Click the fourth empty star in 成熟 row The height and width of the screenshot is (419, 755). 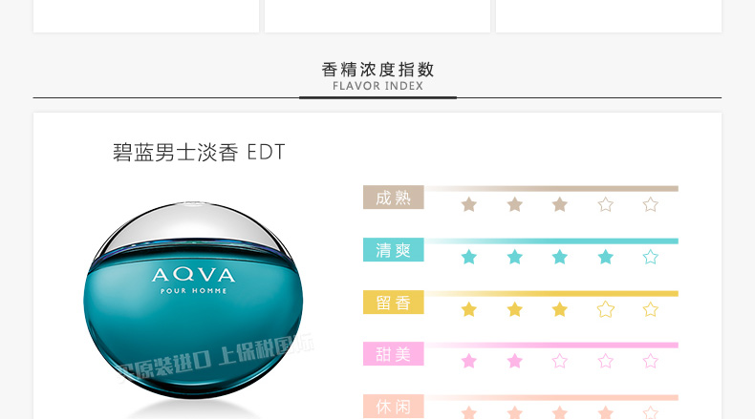[x=606, y=205]
